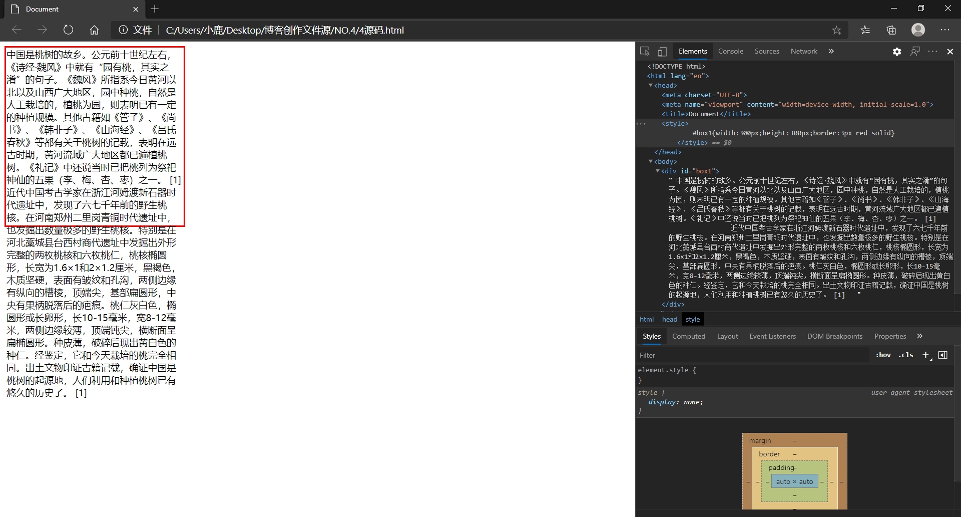Screen dimensions: 961x517
Task: Open DevTools settings gear
Action: 897,51
